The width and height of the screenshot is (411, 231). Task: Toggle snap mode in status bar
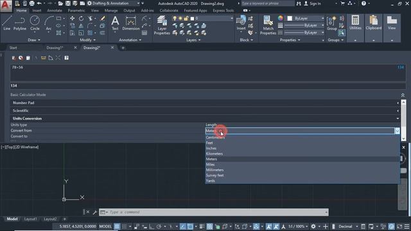(x=124, y=227)
